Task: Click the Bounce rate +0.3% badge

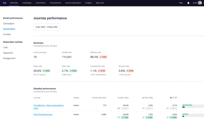Action: point(130,71)
